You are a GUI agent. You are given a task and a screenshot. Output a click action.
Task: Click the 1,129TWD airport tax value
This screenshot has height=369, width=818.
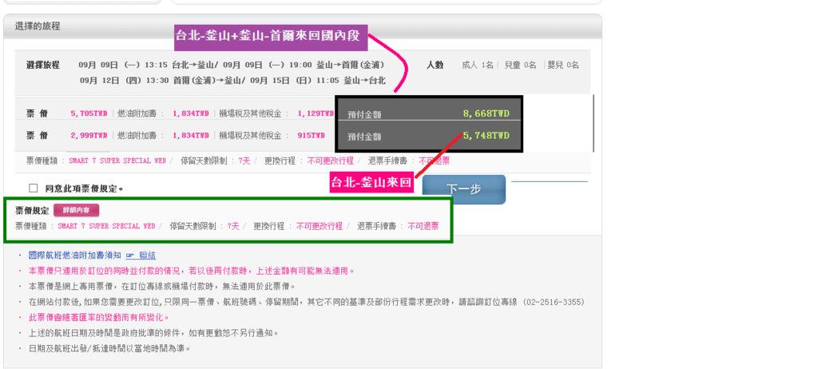click(316, 113)
